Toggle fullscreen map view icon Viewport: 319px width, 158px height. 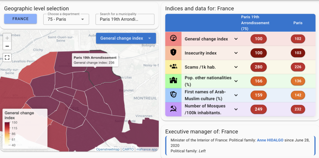click(7, 57)
